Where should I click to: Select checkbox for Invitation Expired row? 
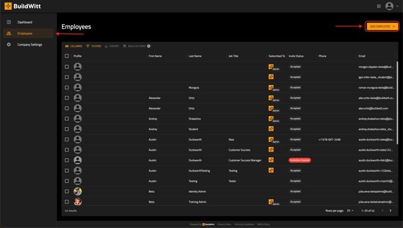click(67, 160)
